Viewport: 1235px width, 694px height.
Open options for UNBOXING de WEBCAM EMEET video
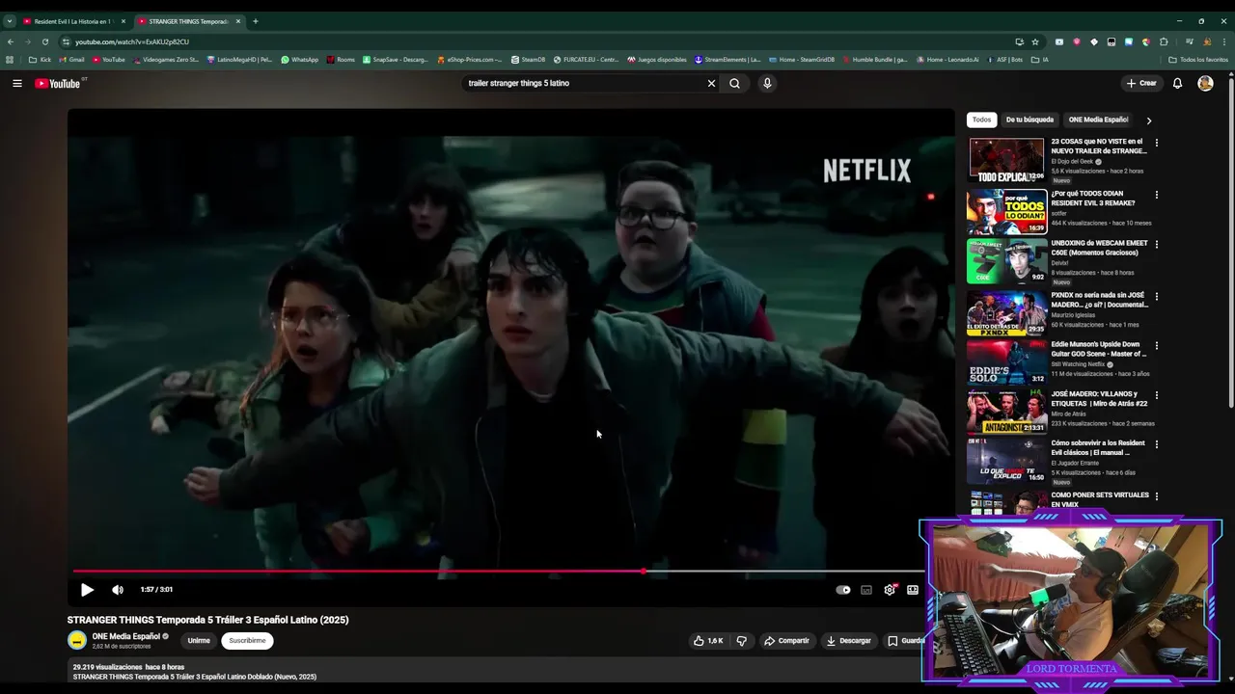tap(1157, 245)
